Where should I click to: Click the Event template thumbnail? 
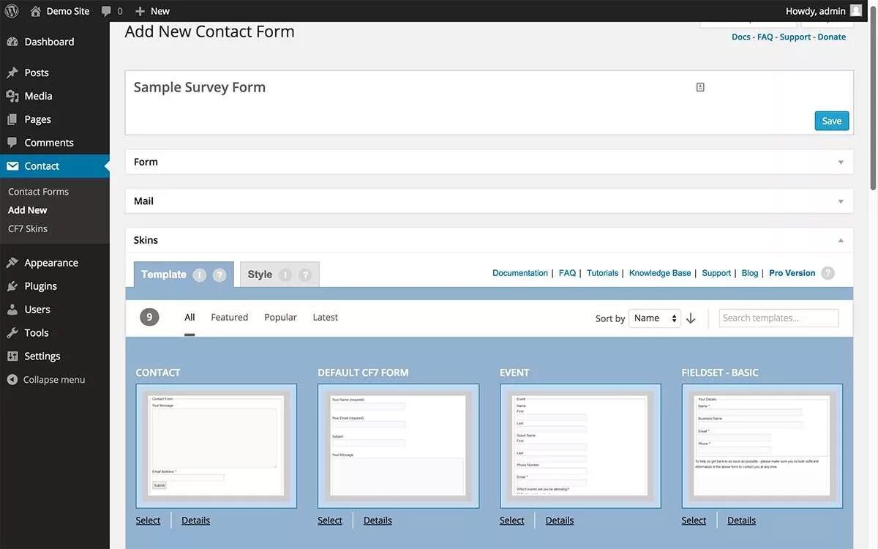580,446
